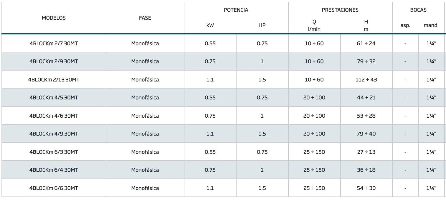Select the BOCAS column header
446x200 pixels.
coord(418,10)
